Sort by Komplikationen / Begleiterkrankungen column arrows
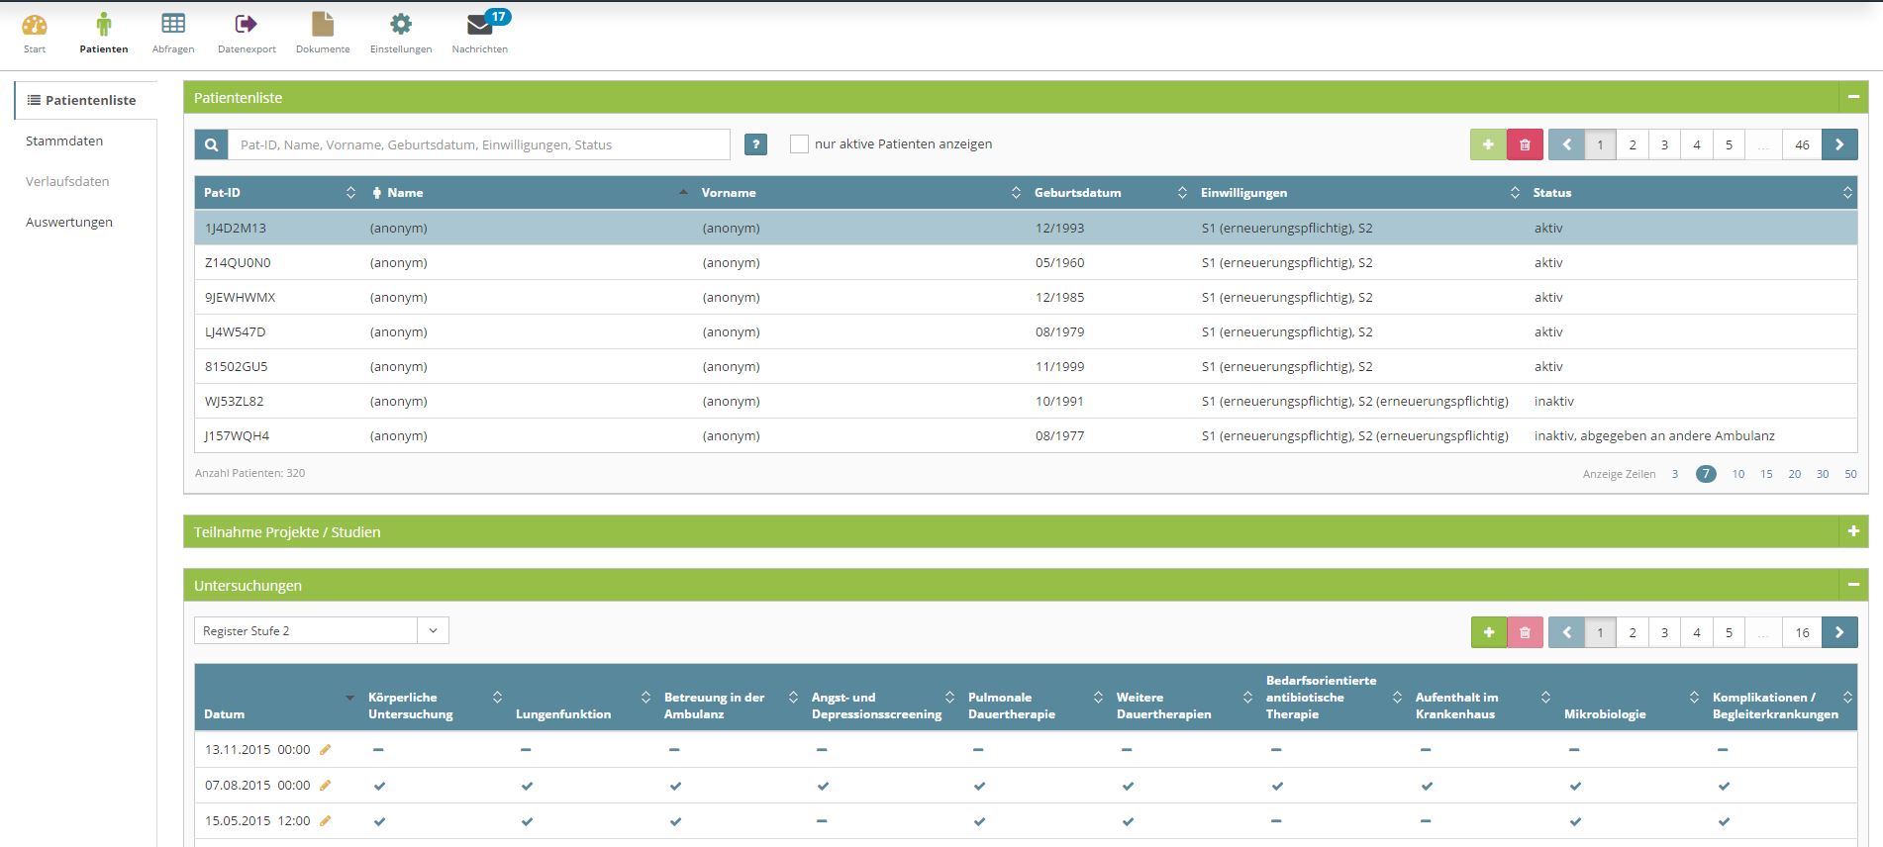1883x847 pixels. [1847, 698]
